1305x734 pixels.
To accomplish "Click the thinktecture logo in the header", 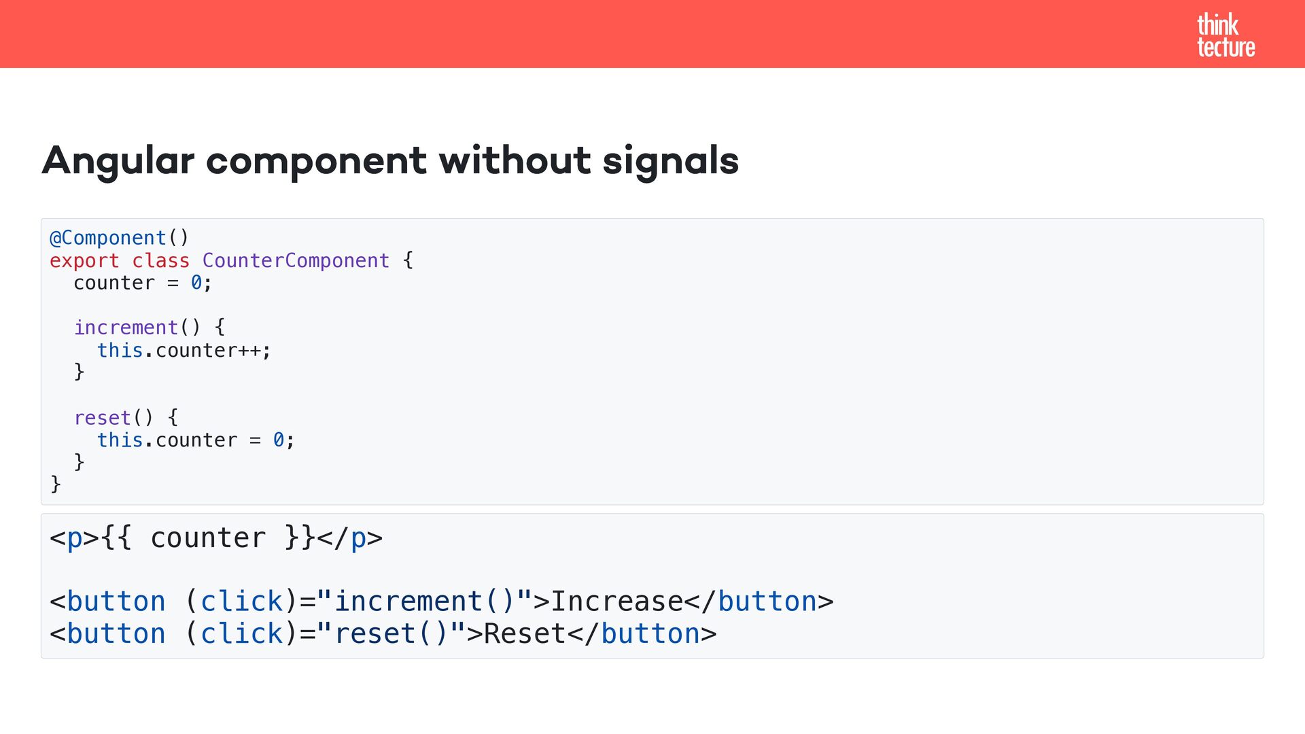I will tap(1225, 35).
